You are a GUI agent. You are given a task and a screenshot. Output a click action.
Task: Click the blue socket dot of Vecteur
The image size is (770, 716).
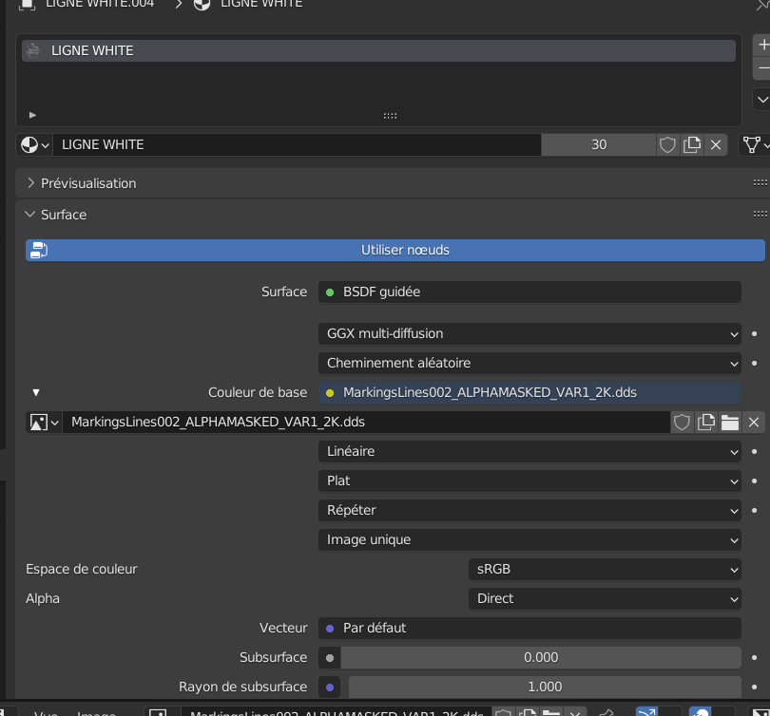pyautogui.click(x=330, y=629)
